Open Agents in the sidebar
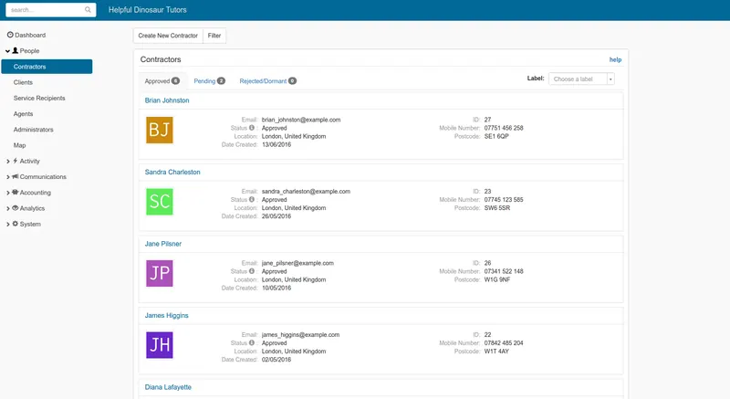The width and height of the screenshot is (730, 399). point(24,114)
